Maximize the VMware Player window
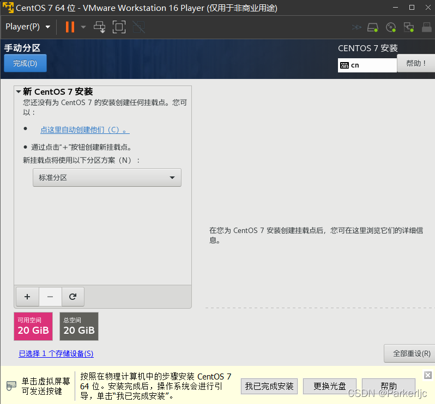 [412, 8]
